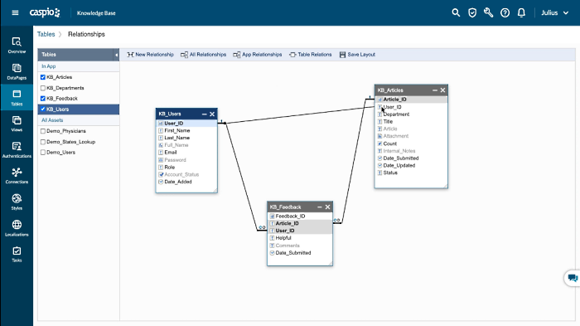Check the notifications bell
The image size is (580, 326).
coord(521,13)
